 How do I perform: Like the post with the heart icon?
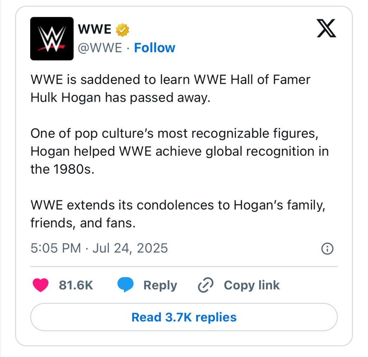[x=40, y=285]
